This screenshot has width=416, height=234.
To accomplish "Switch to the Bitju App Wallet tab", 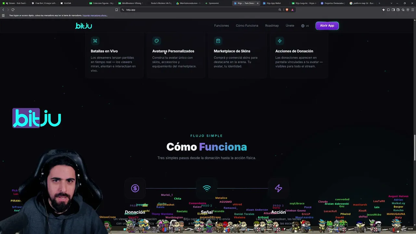I will click(x=275, y=3).
